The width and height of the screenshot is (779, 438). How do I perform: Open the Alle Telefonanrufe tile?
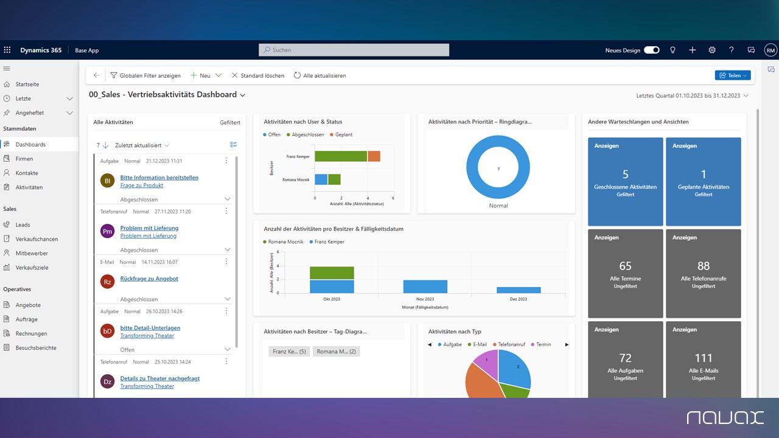[x=704, y=273]
